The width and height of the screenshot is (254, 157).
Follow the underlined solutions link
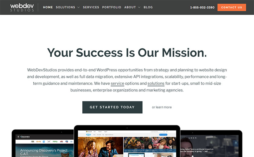(156, 84)
